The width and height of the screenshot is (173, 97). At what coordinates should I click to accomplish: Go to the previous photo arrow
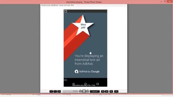(81, 91)
